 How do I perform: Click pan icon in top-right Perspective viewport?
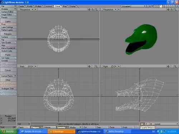click(x=168, y=10)
